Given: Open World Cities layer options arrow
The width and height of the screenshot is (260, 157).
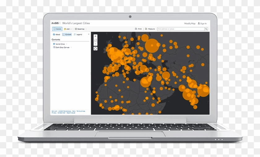Looking at the screenshot, I should (67, 44).
